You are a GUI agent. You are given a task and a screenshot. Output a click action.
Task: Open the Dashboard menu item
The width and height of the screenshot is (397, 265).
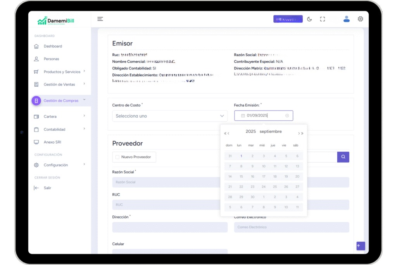(53, 46)
